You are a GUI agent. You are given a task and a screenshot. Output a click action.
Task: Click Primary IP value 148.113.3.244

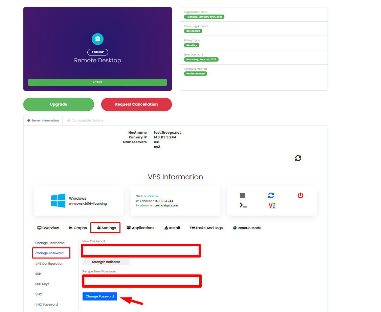point(165,137)
